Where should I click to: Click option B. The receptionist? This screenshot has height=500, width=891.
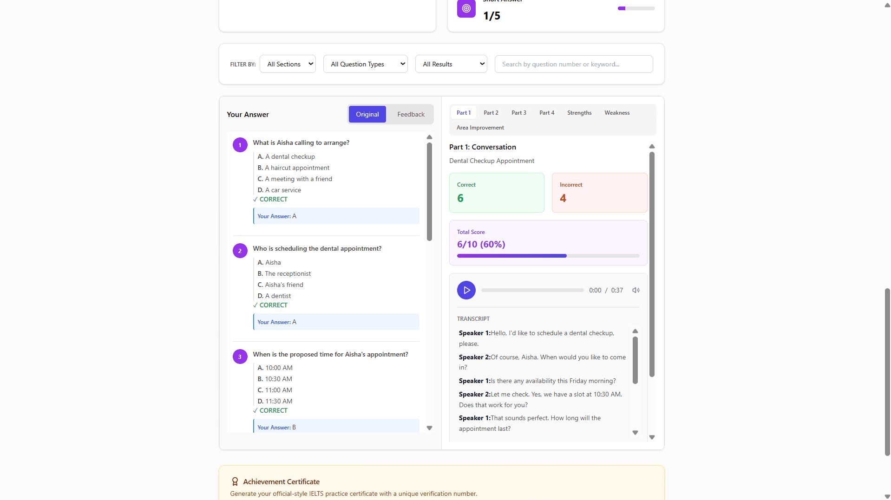[x=284, y=274]
